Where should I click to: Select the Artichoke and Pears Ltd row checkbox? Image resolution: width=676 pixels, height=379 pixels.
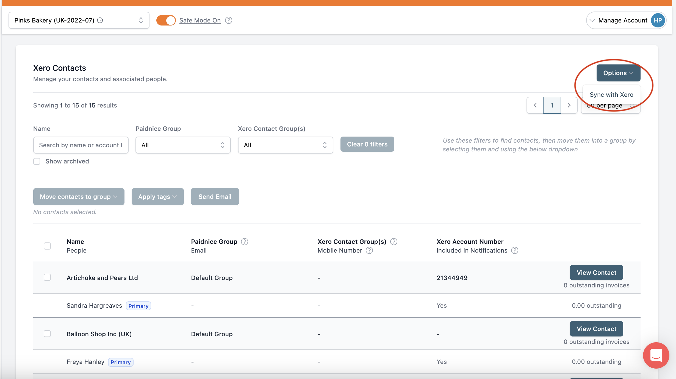pos(47,277)
